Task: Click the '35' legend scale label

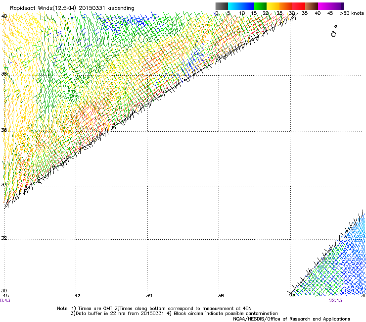Action: [305, 13]
